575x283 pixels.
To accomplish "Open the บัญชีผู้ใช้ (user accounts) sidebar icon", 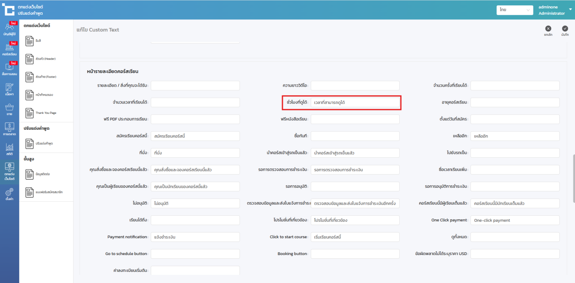I will tap(9, 29).
